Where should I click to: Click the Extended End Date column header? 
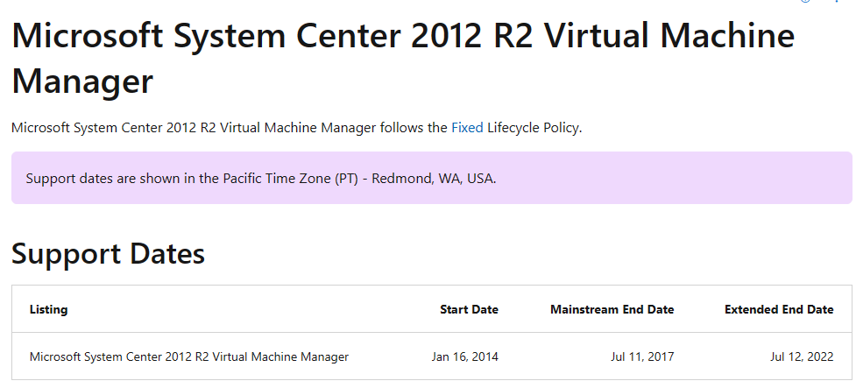pyautogui.click(x=779, y=309)
